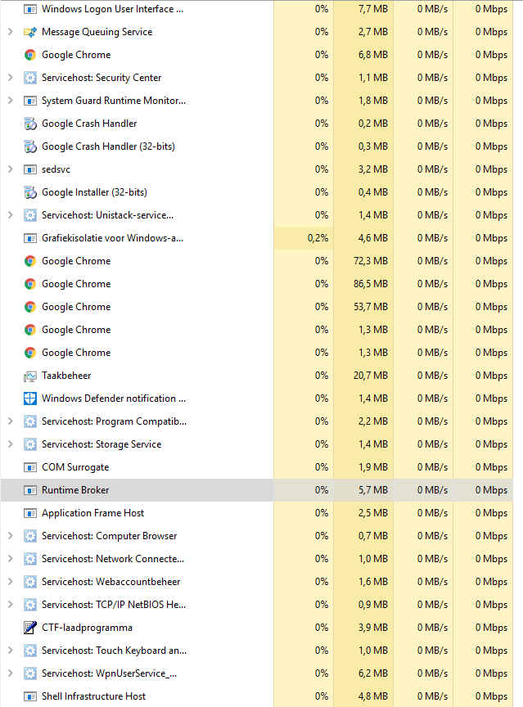Expand System Guard Runtime Monitor entry

[x=10, y=101]
